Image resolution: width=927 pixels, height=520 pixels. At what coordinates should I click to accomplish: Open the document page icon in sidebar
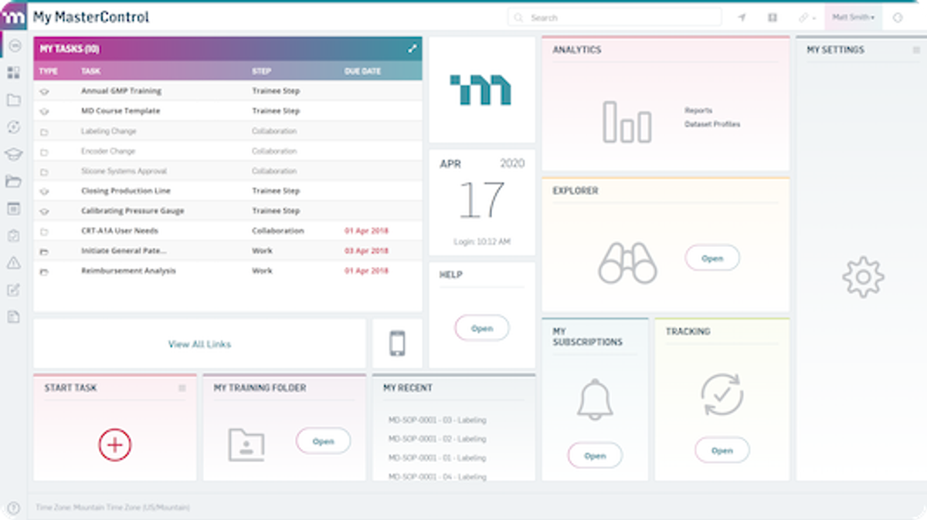(13, 317)
